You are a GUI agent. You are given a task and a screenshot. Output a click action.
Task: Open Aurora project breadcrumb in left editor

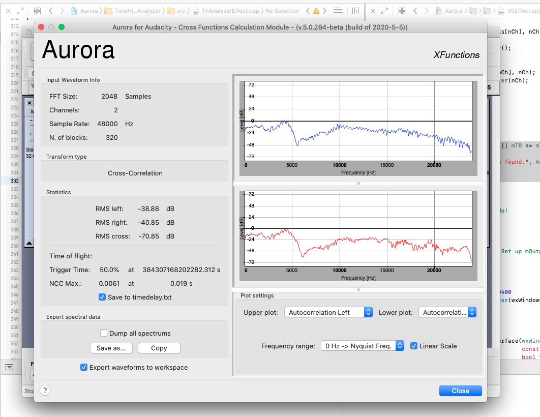pos(84,11)
